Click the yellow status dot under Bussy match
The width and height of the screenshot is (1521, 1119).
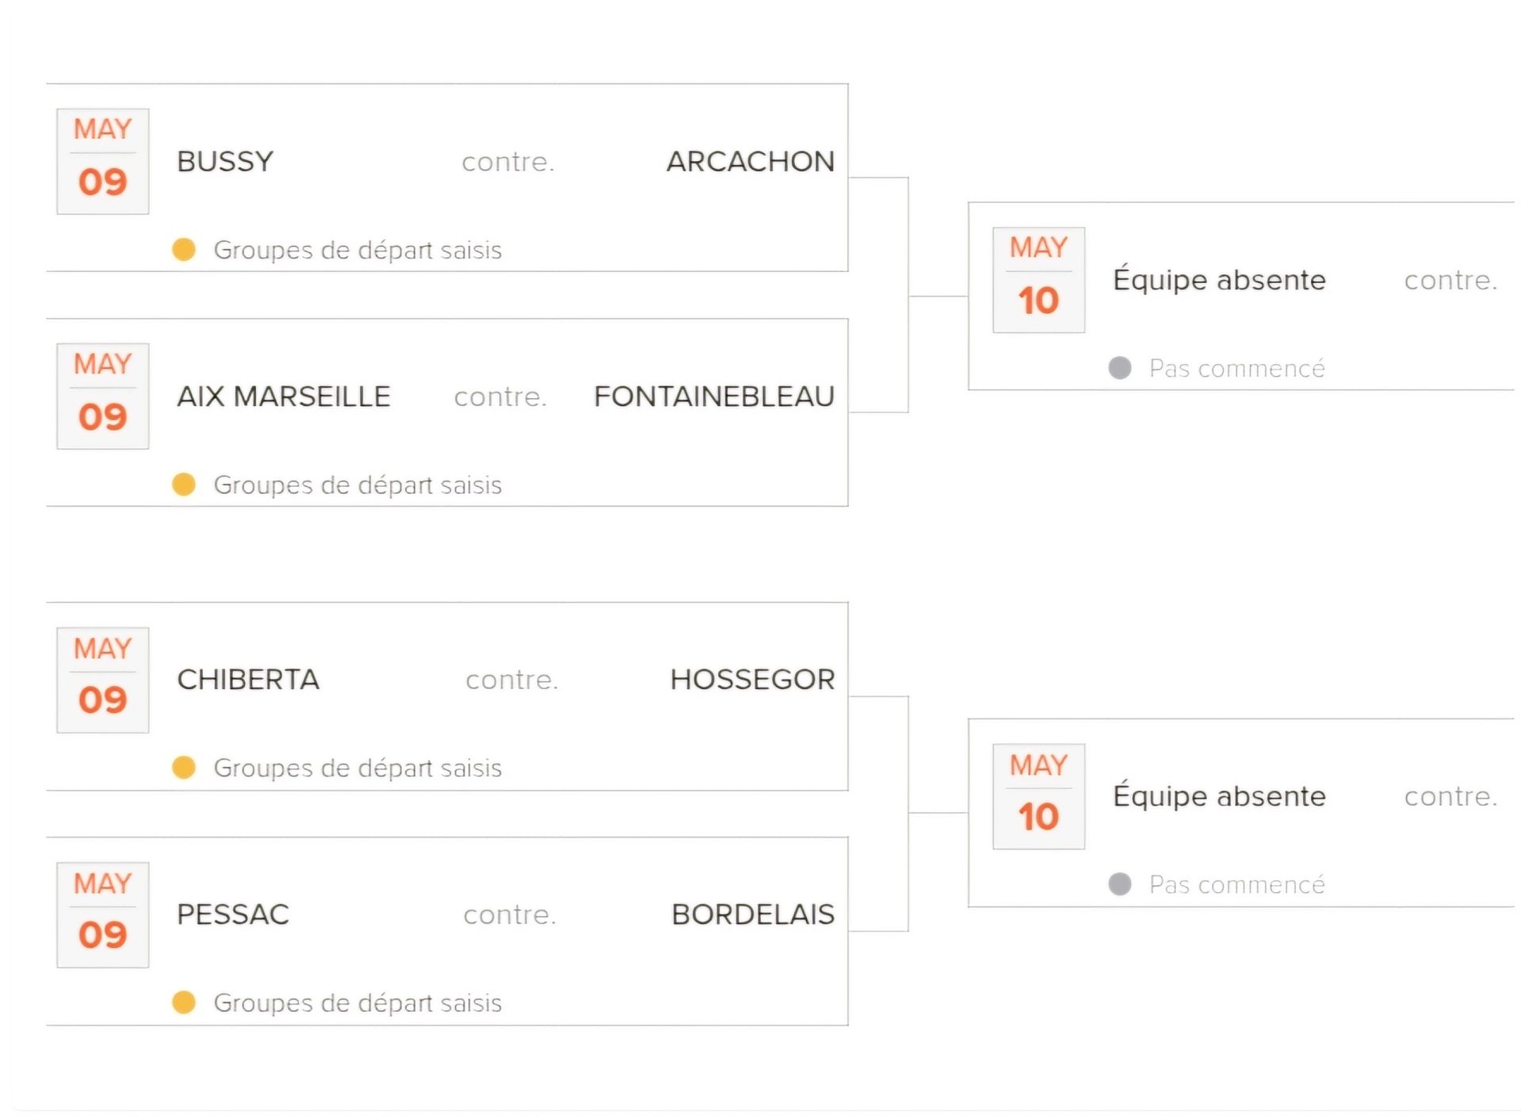tap(184, 249)
